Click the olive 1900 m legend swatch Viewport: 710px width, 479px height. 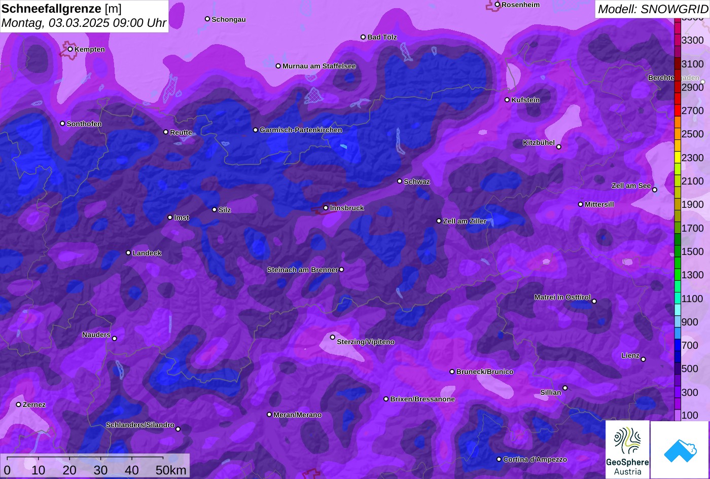[x=678, y=204]
